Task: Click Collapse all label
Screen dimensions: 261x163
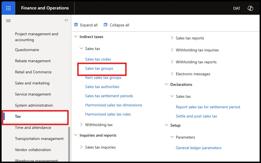Action: click(x=119, y=25)
